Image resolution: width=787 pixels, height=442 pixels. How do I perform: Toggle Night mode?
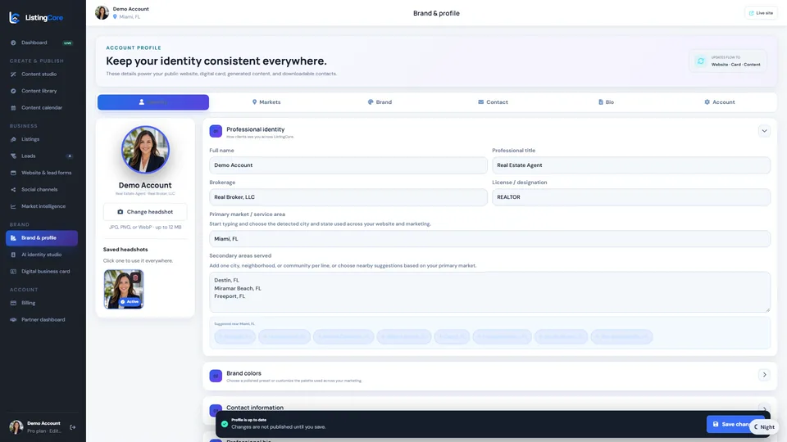[x=764, y=427]
